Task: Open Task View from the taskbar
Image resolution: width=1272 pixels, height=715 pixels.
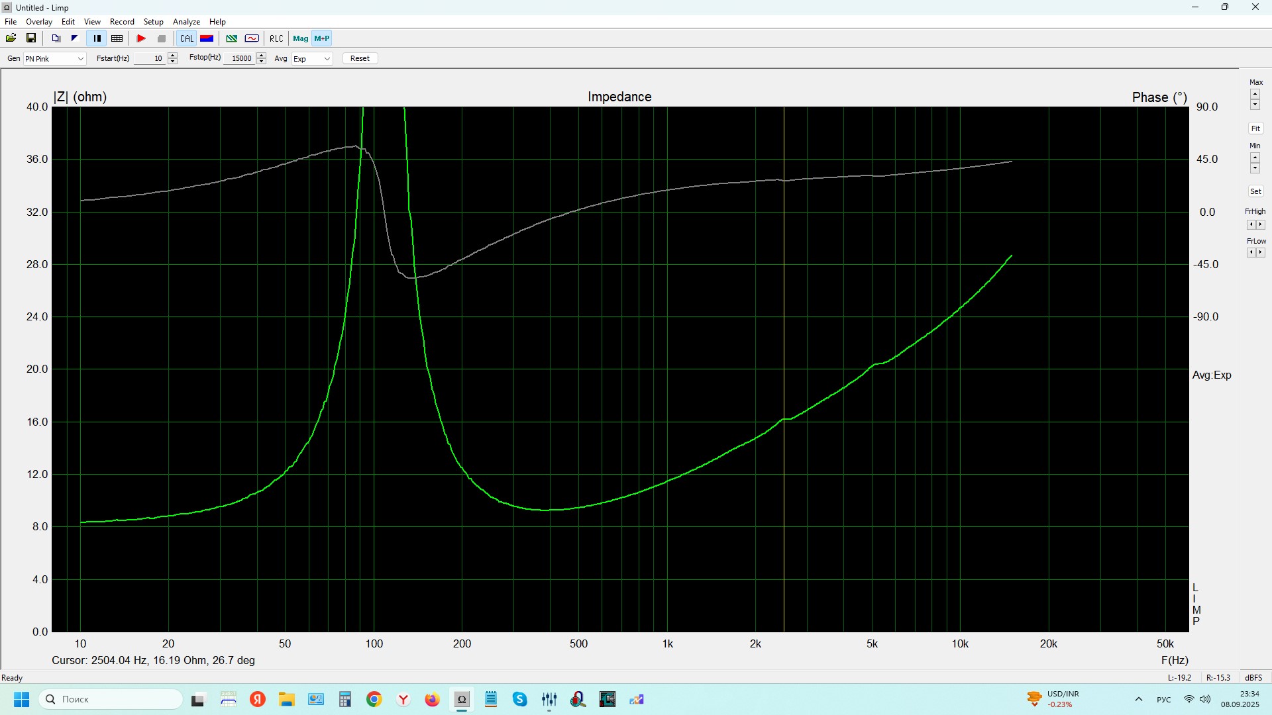Action: (x=198, y=699)
